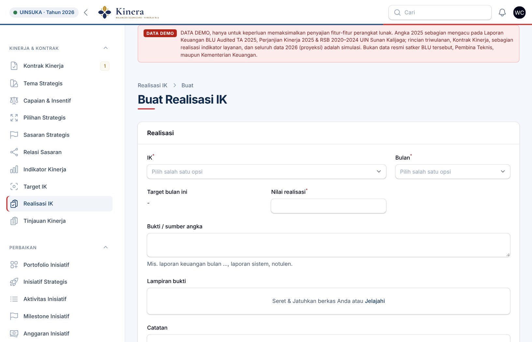The image size is (532, 342).
Task: Collapse the Perbaikan section
Action: pos(106,247)
